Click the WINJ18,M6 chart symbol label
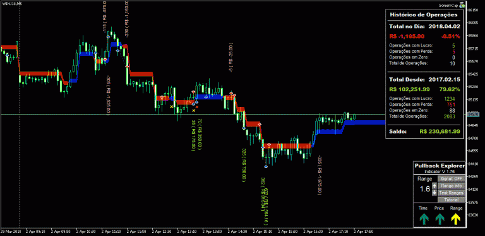Screen dimensions: 485x236 coord(8,3)
